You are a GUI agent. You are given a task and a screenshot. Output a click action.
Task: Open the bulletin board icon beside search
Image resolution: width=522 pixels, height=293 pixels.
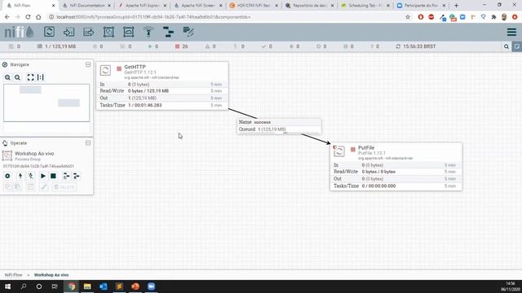pos(517,46)
